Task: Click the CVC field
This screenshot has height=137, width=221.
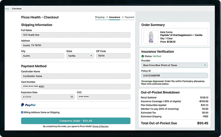Action: point(104,97)
